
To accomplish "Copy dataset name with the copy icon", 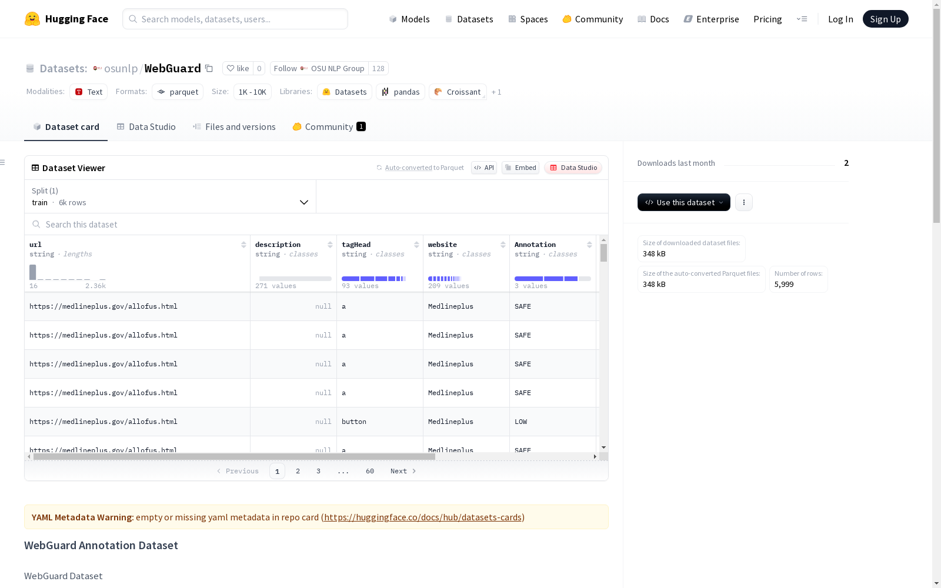I will pos(209,68).
